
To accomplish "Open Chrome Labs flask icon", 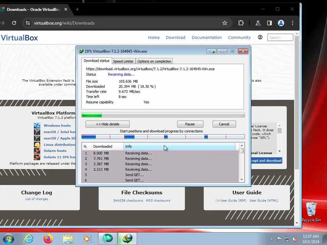I will click(x=258, y=23).
